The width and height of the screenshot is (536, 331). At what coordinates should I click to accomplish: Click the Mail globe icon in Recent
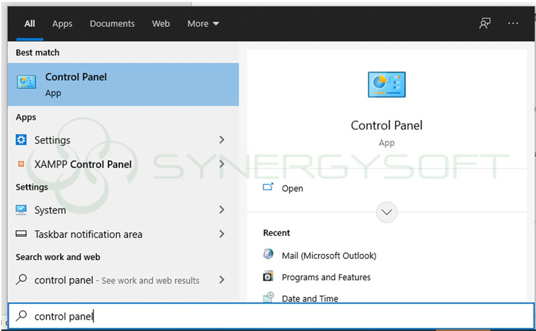(268, 254)
